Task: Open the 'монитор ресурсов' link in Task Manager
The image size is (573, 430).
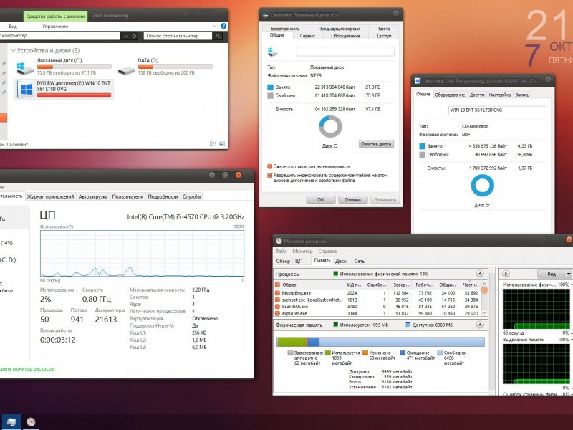Action: [x=27, y=368]
